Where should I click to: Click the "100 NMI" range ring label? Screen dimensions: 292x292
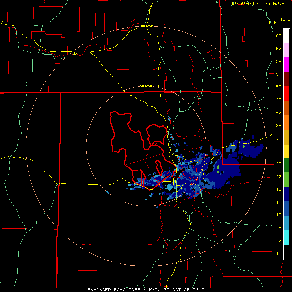click(x=146, y=26)
